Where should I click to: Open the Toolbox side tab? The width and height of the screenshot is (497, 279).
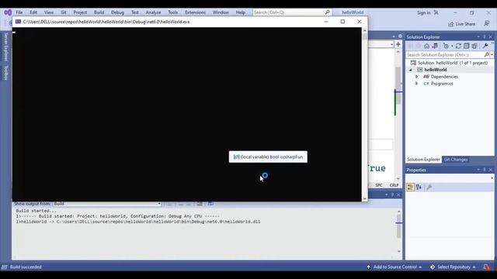[5, 73]
